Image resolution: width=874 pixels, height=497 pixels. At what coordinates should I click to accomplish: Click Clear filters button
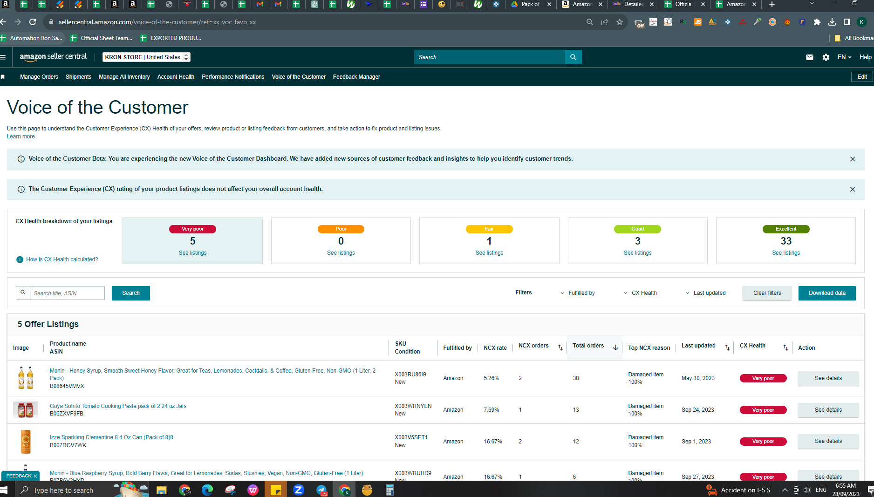coord(767,293)
